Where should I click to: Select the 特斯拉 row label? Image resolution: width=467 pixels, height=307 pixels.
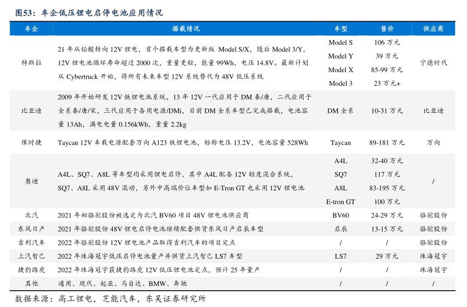[31, 62]
